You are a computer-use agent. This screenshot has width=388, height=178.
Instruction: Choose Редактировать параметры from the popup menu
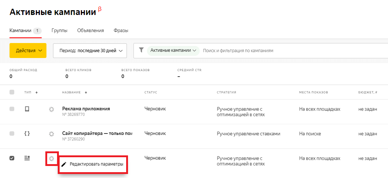(96, 164)
